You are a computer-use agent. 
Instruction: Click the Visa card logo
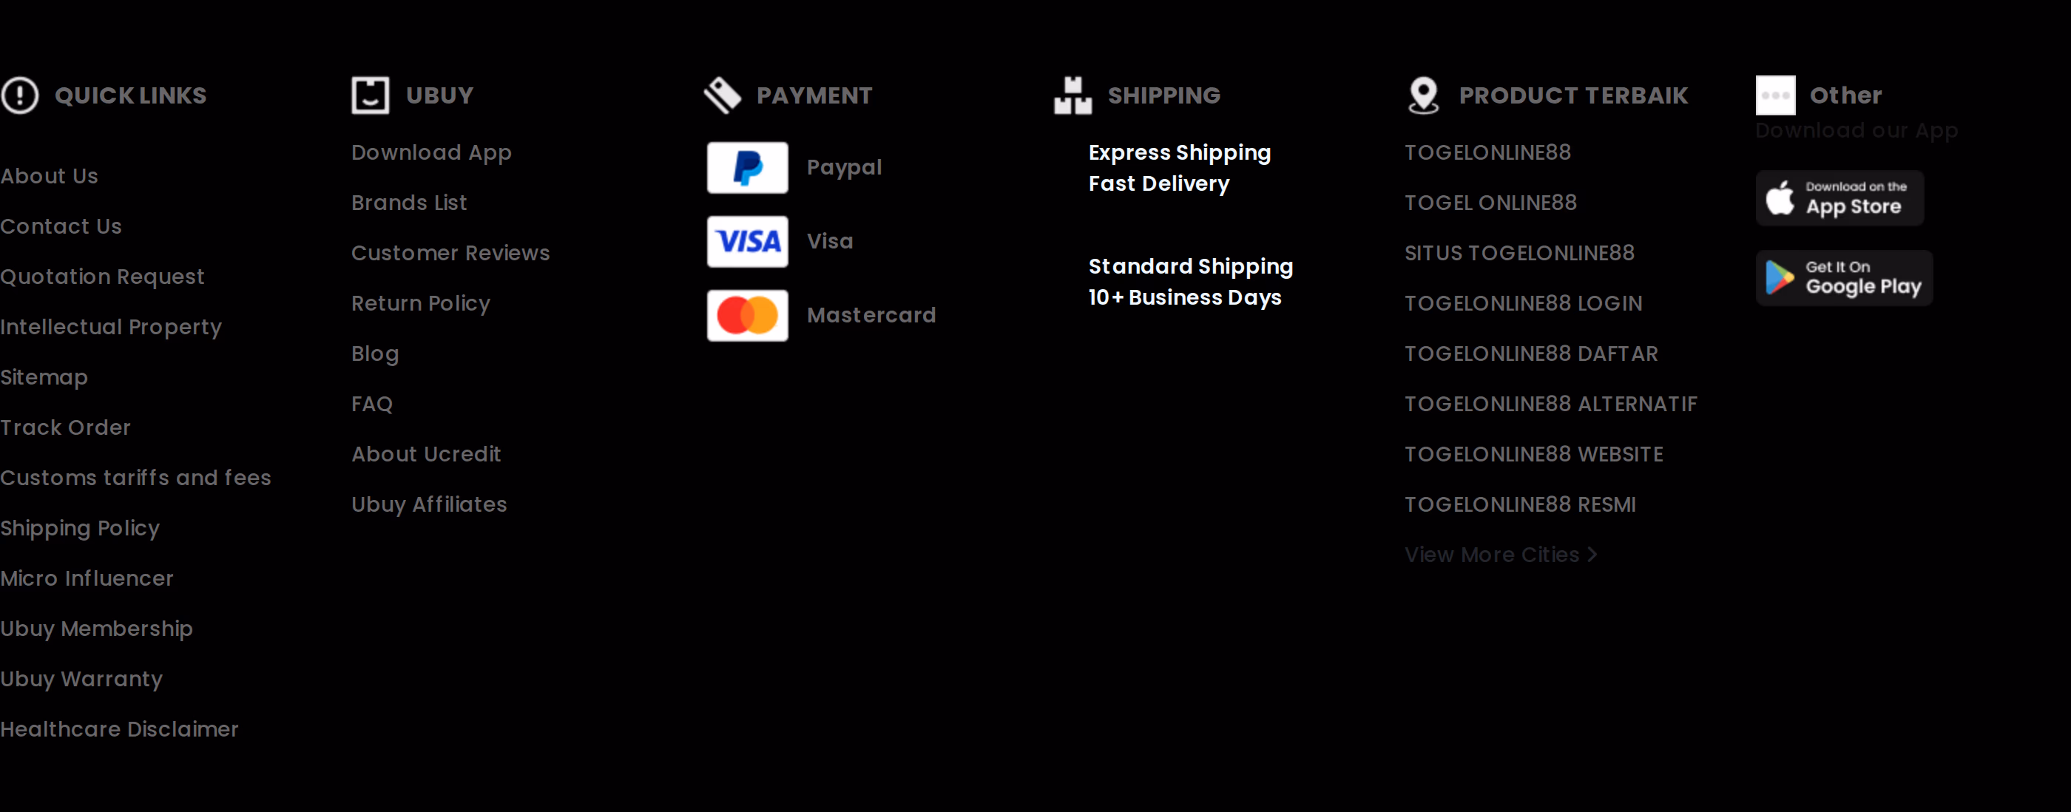(x=748, y=241)
